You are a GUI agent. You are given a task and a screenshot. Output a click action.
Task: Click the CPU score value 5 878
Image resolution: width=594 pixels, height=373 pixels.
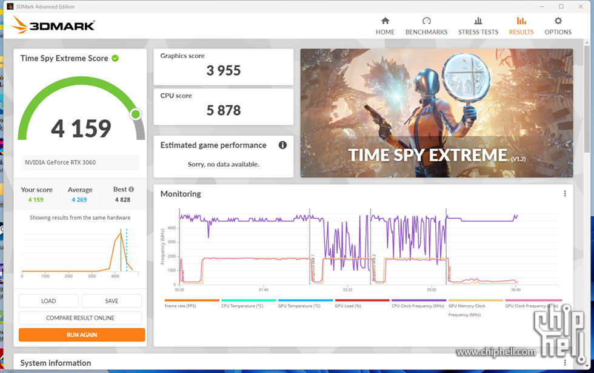(x=224, y=110)
